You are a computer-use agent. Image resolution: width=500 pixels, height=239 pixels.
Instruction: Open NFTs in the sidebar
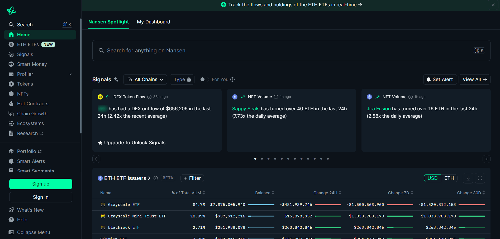(40, 94)
